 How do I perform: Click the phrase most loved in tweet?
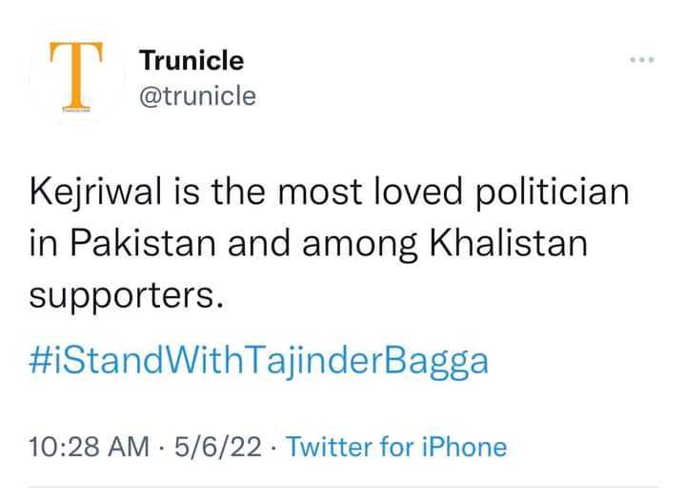(370, 191)
